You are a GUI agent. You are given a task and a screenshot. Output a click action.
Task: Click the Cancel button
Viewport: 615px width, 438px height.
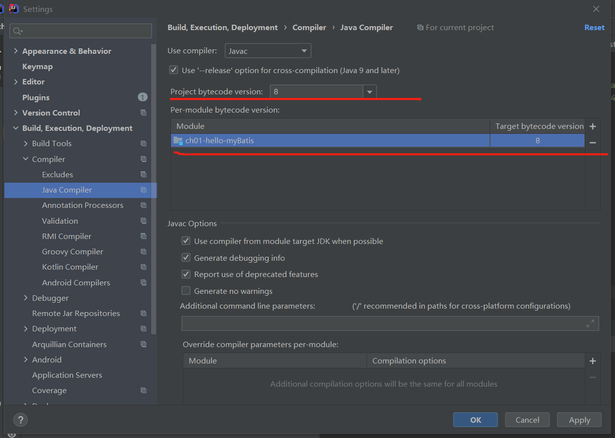527,420
